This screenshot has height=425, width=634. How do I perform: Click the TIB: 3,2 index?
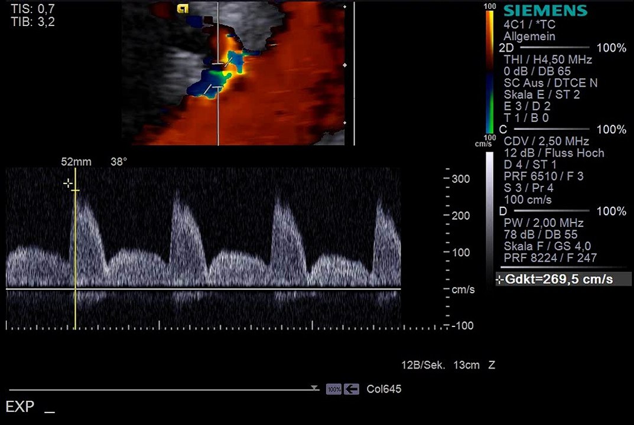[32, 22]
